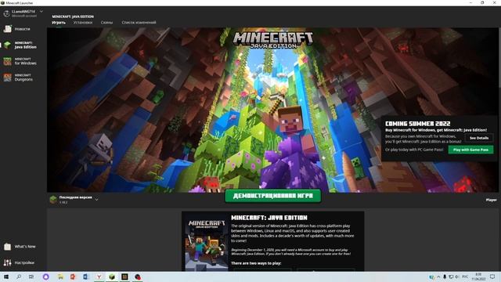Open Minecraft for Windows in the sidebar
This screenshot has width=501, height=282.
pyautogui.click(x=20, y=61)
